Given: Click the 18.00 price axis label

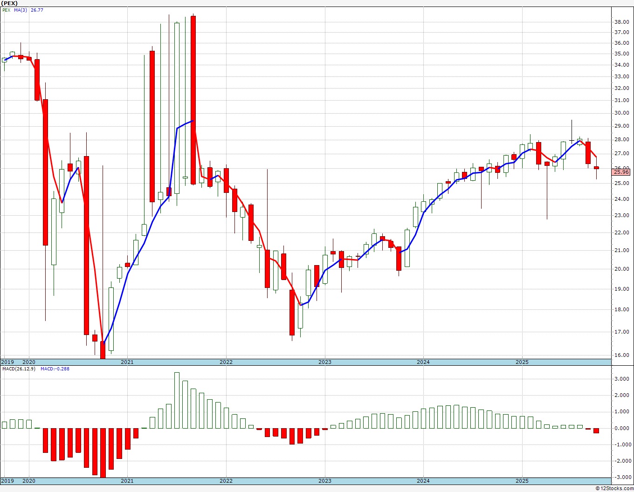Looking at the screenshot, I should tap(621, 309).
